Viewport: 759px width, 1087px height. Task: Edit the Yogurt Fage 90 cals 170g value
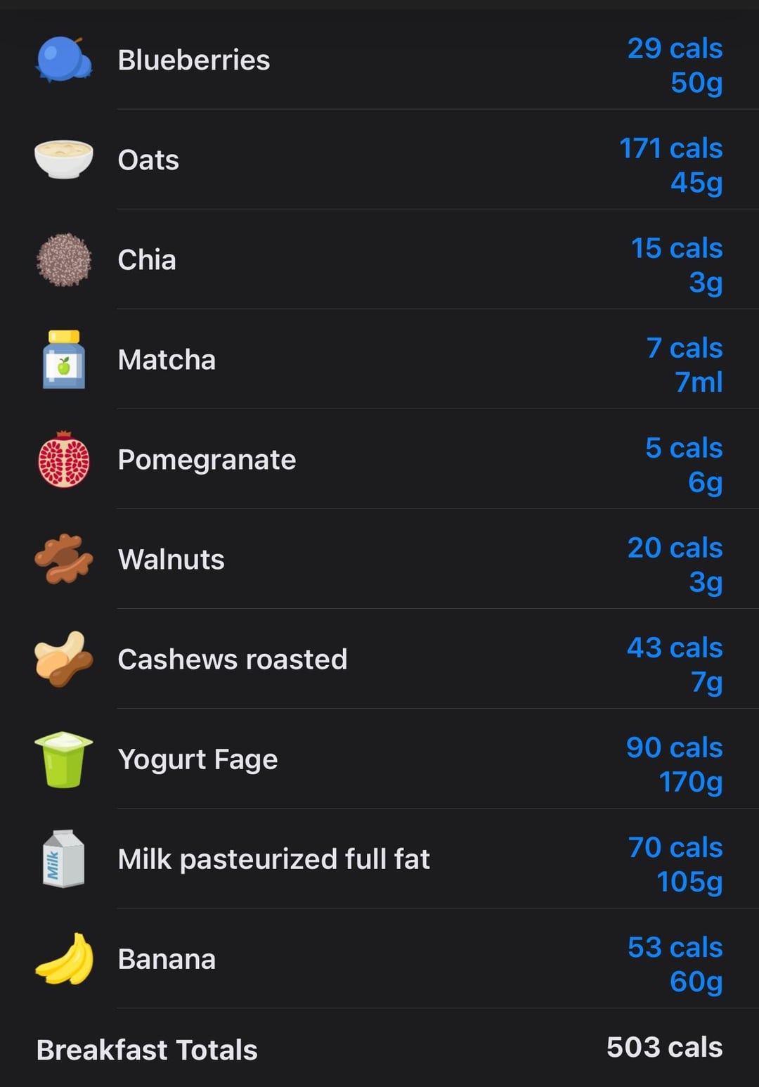tap(675, 764)
